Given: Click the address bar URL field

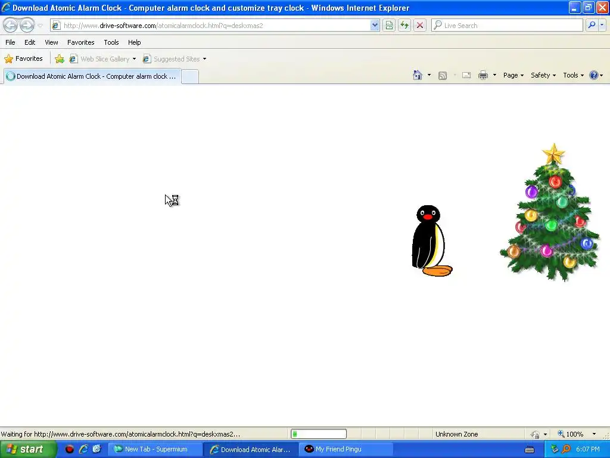Looking at the screenshot, I should (210, 25).
